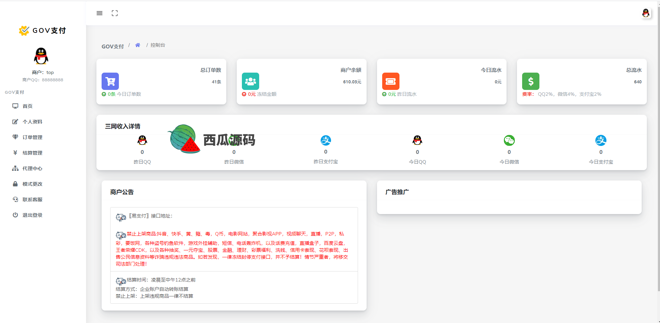
Task: Click the red arrow icon beside 冻结金额
Action: (x=244, y=94)
